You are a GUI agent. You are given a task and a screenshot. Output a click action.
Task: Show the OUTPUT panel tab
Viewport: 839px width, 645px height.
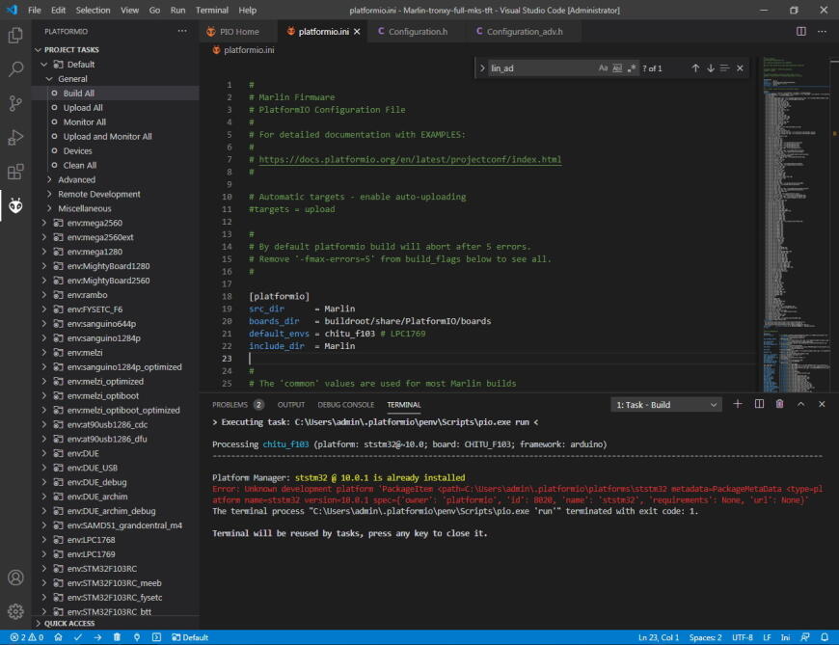[x=291, y=405]
